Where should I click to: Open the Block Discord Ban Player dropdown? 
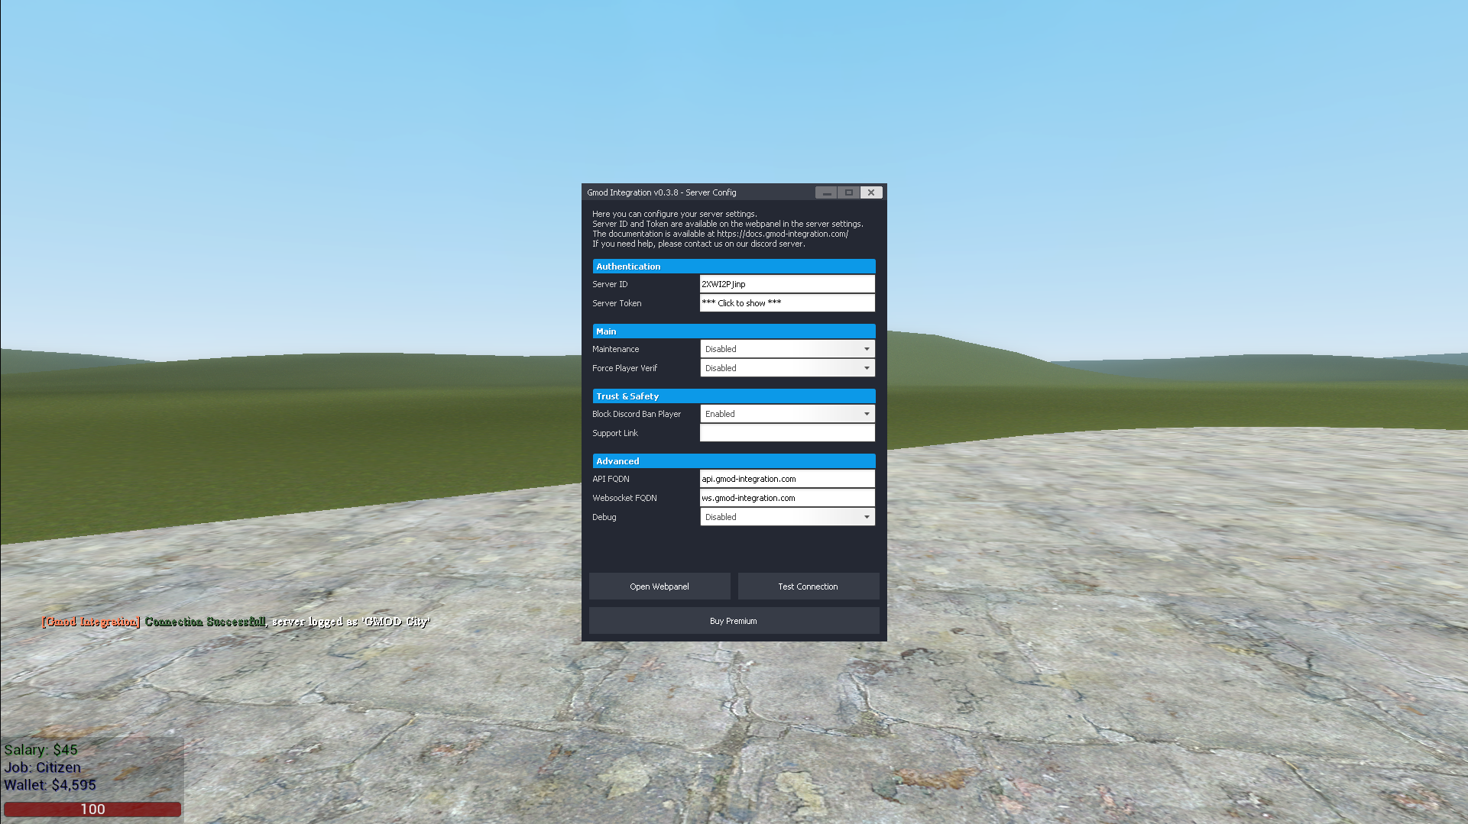(786, 414)
